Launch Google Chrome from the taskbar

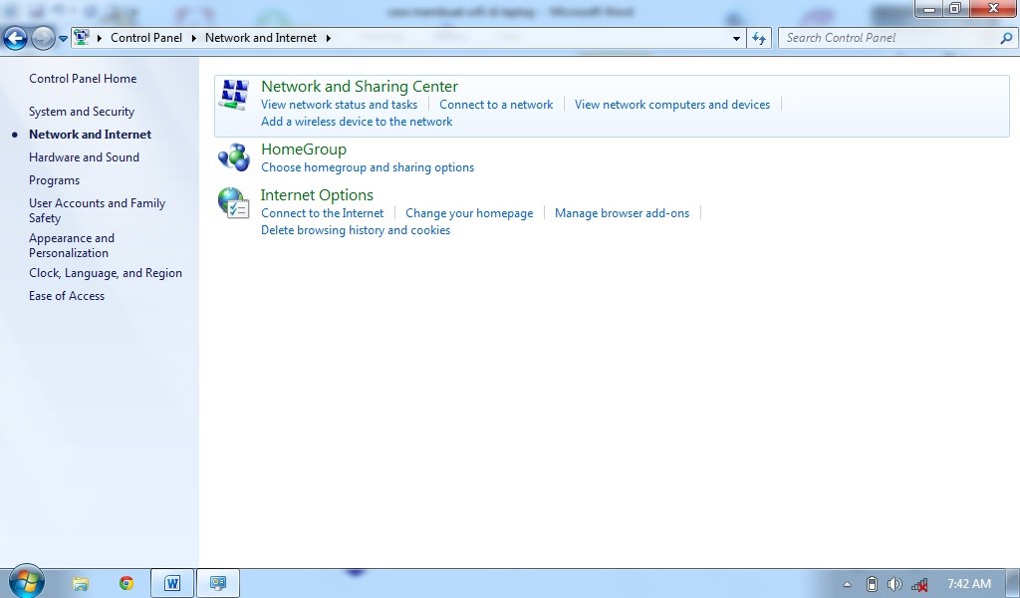[127, 583]
